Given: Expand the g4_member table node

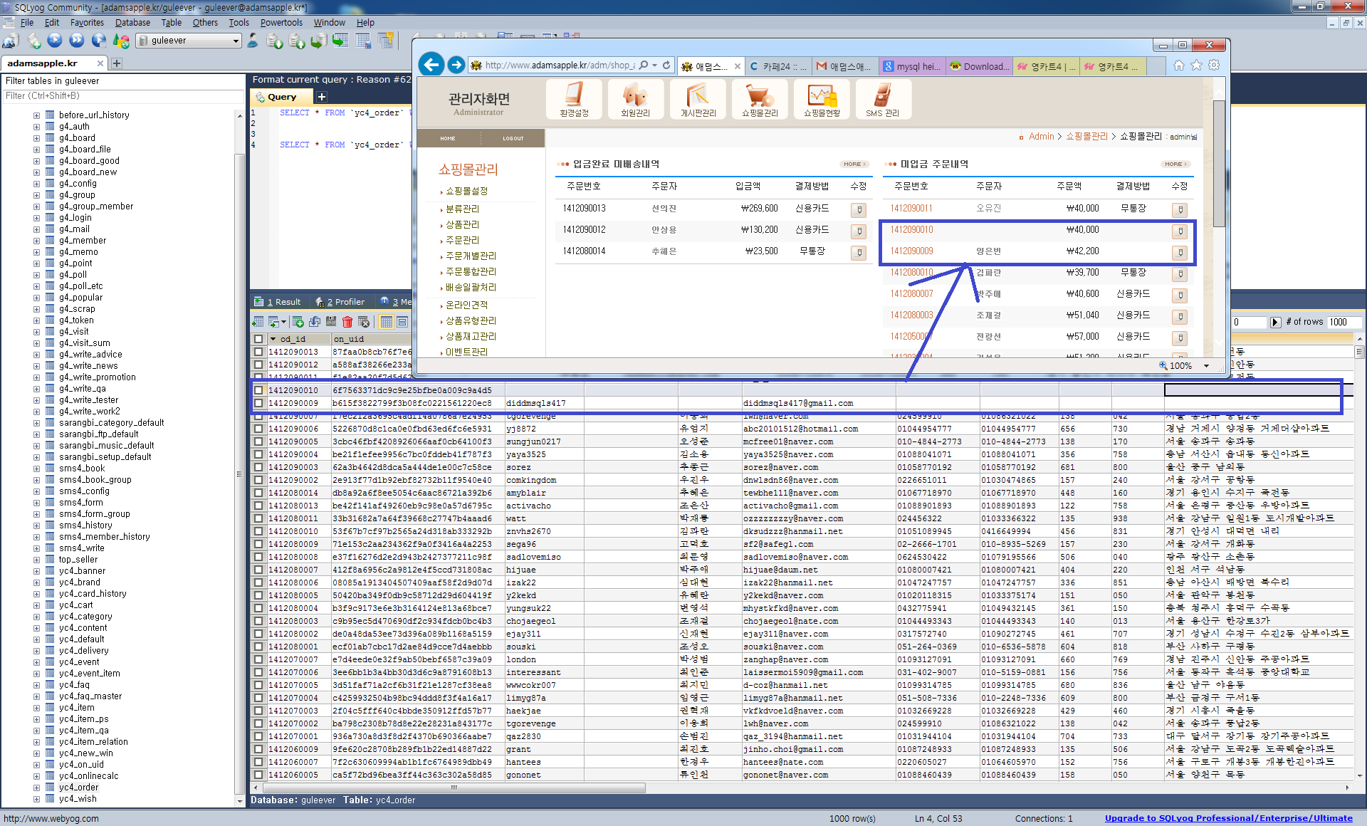Looking at the screenshot, I should [36, 241].
